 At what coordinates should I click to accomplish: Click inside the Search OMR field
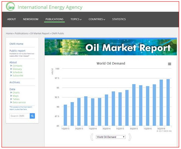point(20,116)
